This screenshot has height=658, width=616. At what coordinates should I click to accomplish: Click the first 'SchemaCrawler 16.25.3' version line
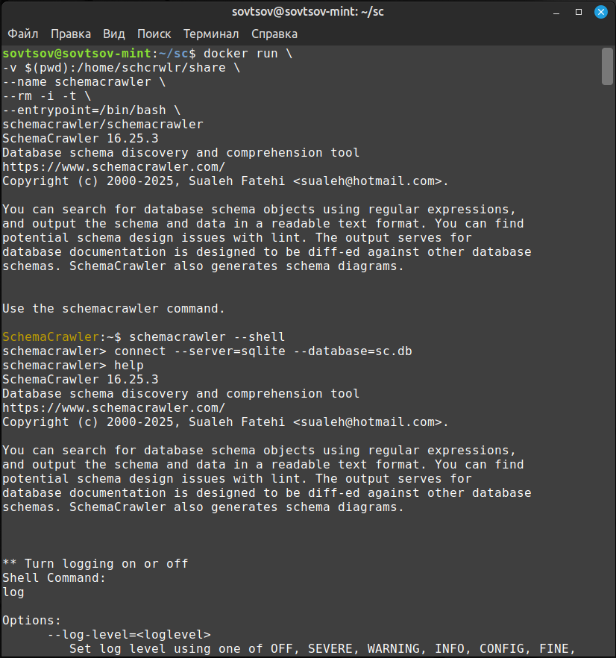(80, 139)
